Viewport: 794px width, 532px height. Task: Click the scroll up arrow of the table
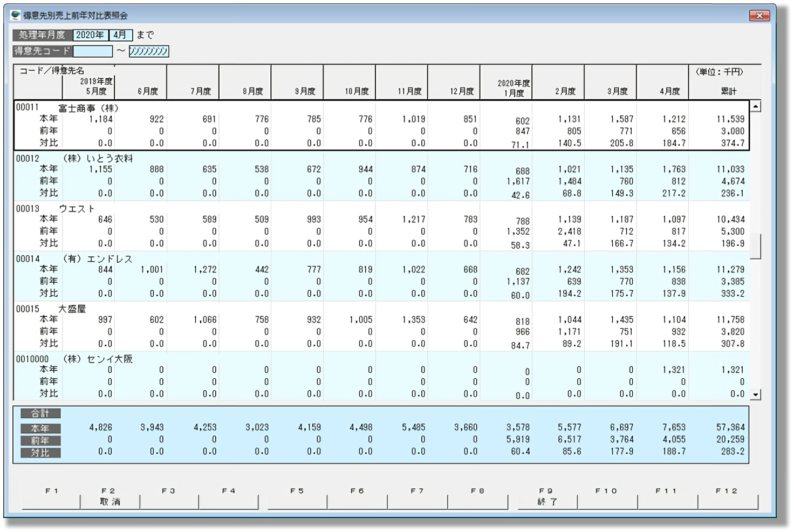[756, 106]
